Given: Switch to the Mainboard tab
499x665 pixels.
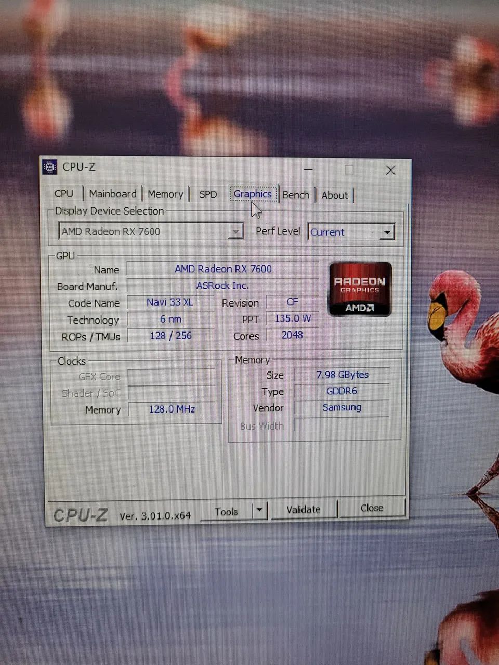Looking at the screenshot, I should tap(113, 194).
